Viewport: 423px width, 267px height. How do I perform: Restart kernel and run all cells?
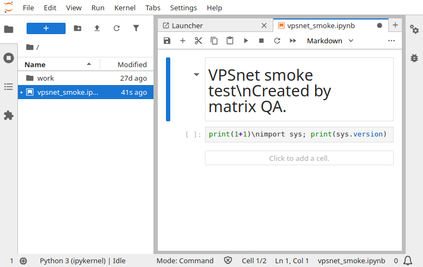[293, 41]
